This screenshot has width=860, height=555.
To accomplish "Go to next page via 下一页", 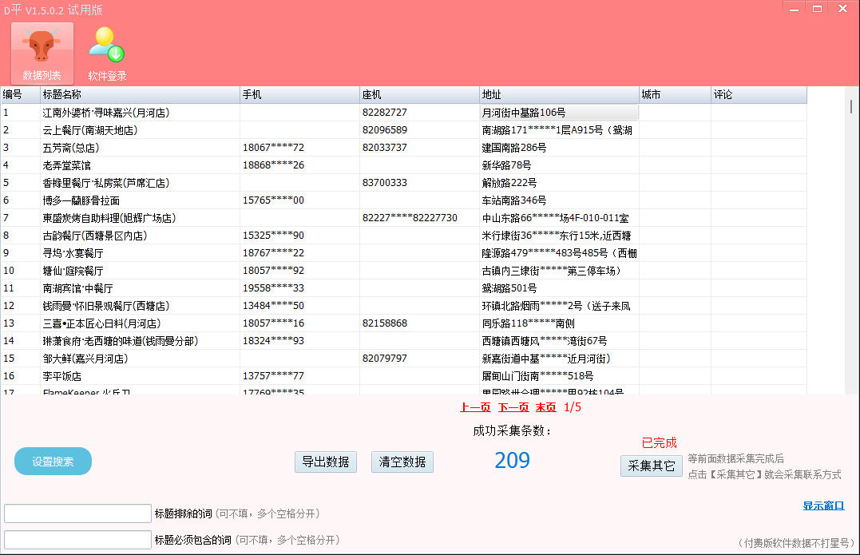I will tap(513, 407).
